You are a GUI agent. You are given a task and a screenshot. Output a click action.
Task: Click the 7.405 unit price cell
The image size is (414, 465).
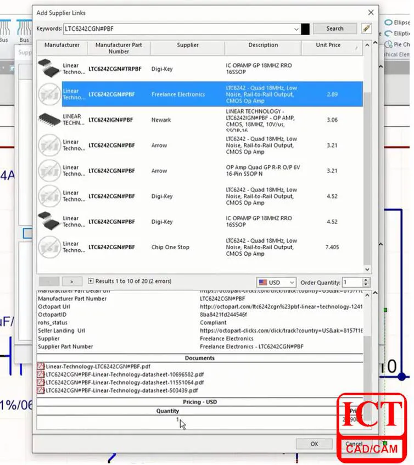(332, 248)
